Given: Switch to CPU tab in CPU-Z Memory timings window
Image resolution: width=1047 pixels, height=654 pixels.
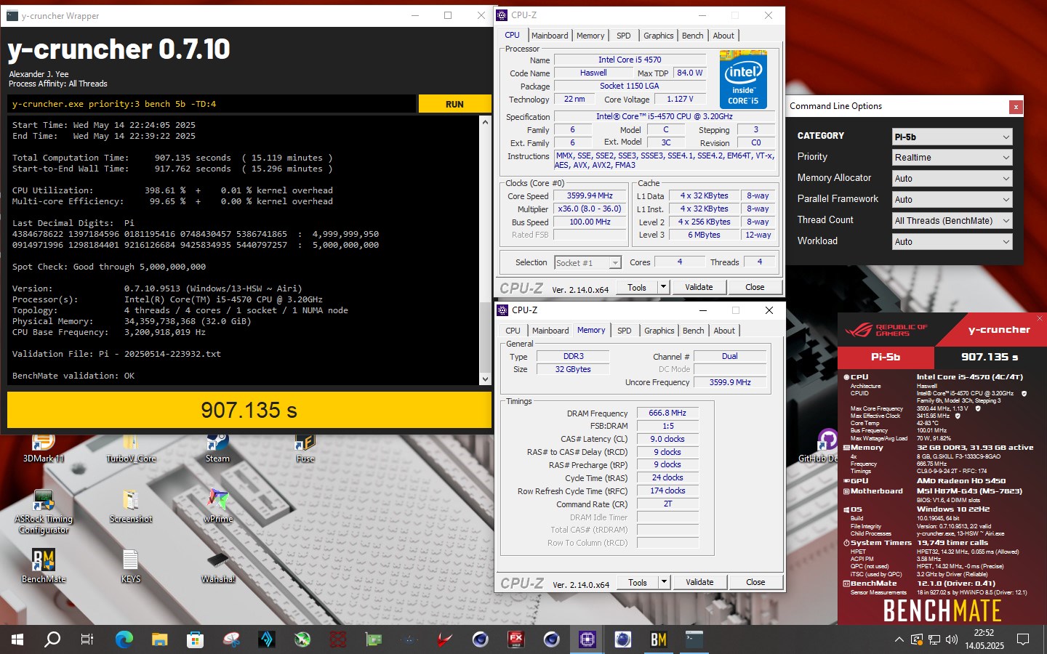Looking at the screenshot, I should [x=513, y=331].
